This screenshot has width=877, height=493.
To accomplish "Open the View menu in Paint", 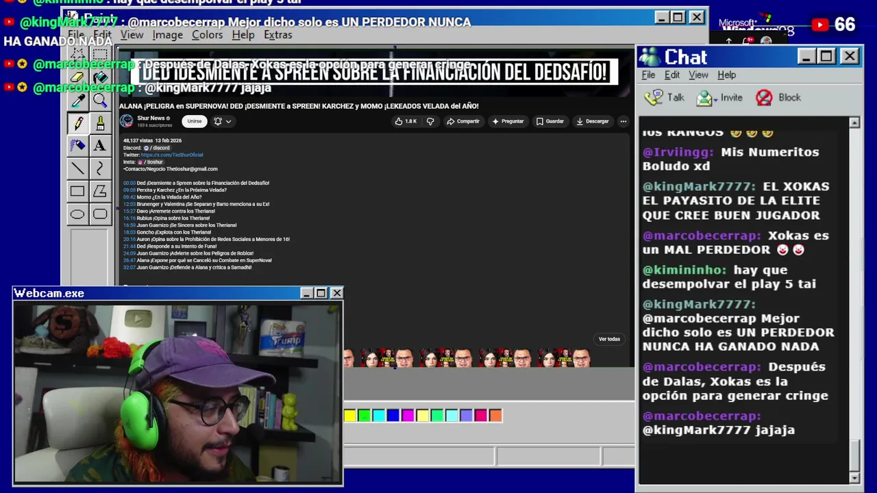I will [132, 35].
